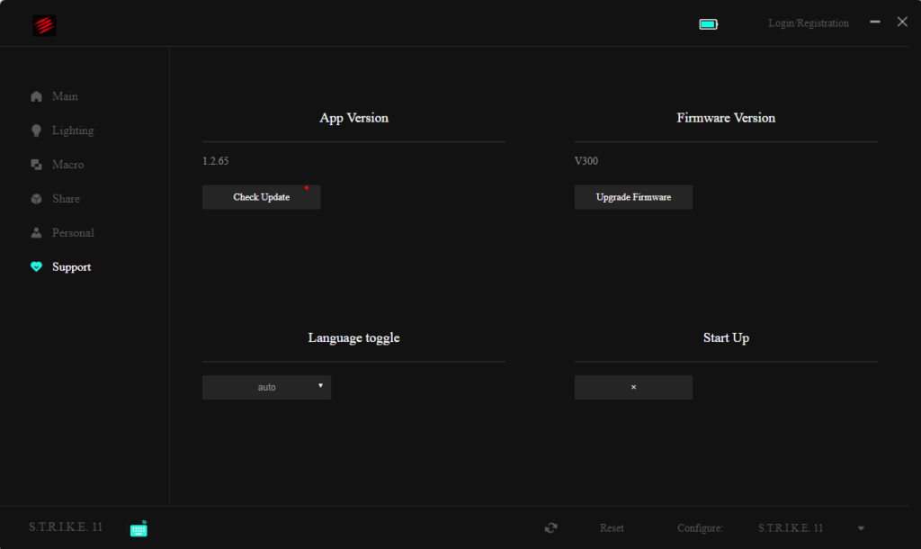921x549 pixels.
Task: Click the battery status icon
Action: point(709,24)
